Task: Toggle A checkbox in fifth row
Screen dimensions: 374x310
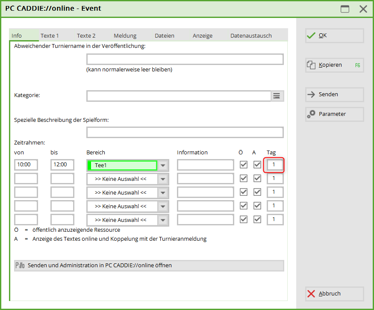Action: pos(257,219)
